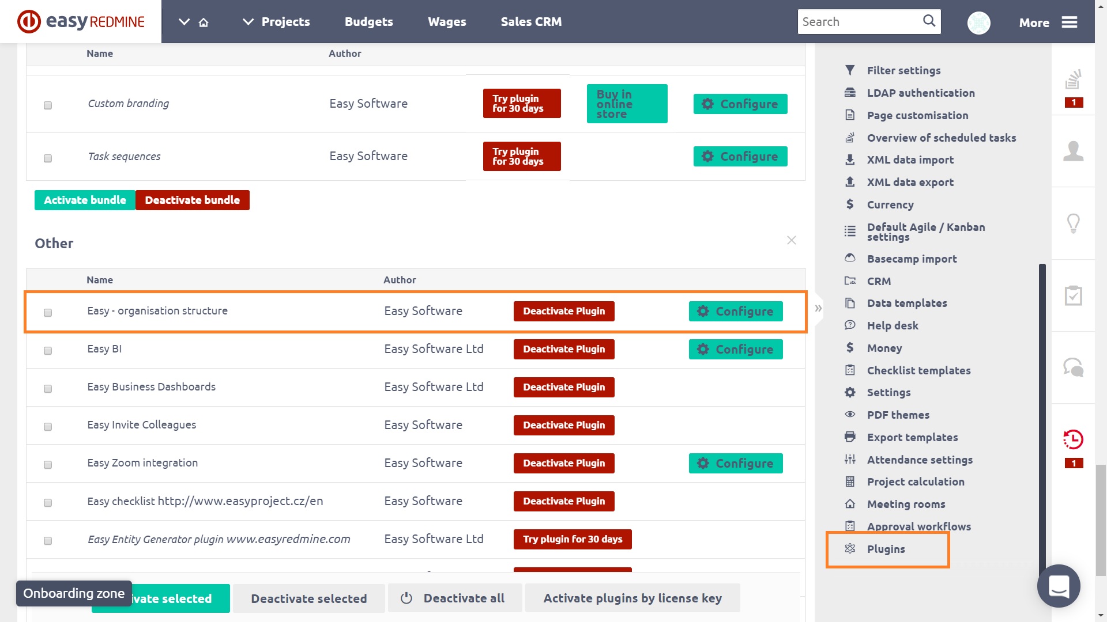The height and width of the screenshot is (622, 1107).
Task: Click the Currency dollar icon
Action: click(x=850, y=204)
